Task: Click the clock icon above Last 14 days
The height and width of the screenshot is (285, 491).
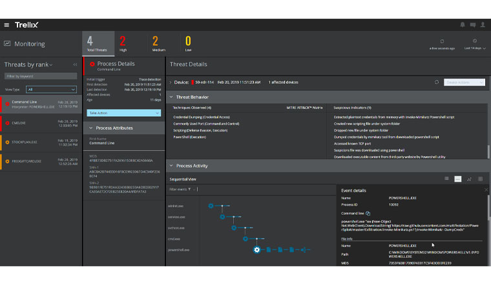Action: (475, 41)
